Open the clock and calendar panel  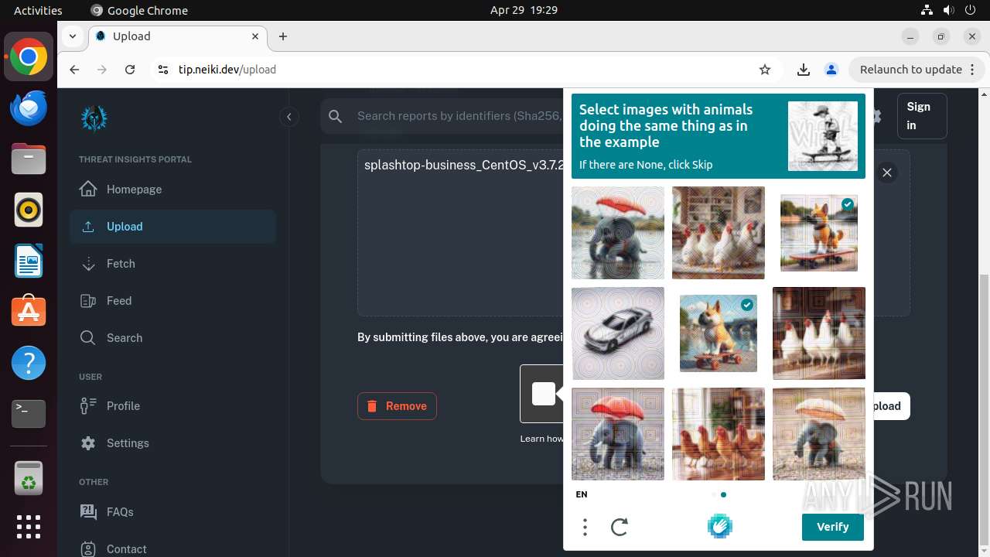click(x=524, y=10)
